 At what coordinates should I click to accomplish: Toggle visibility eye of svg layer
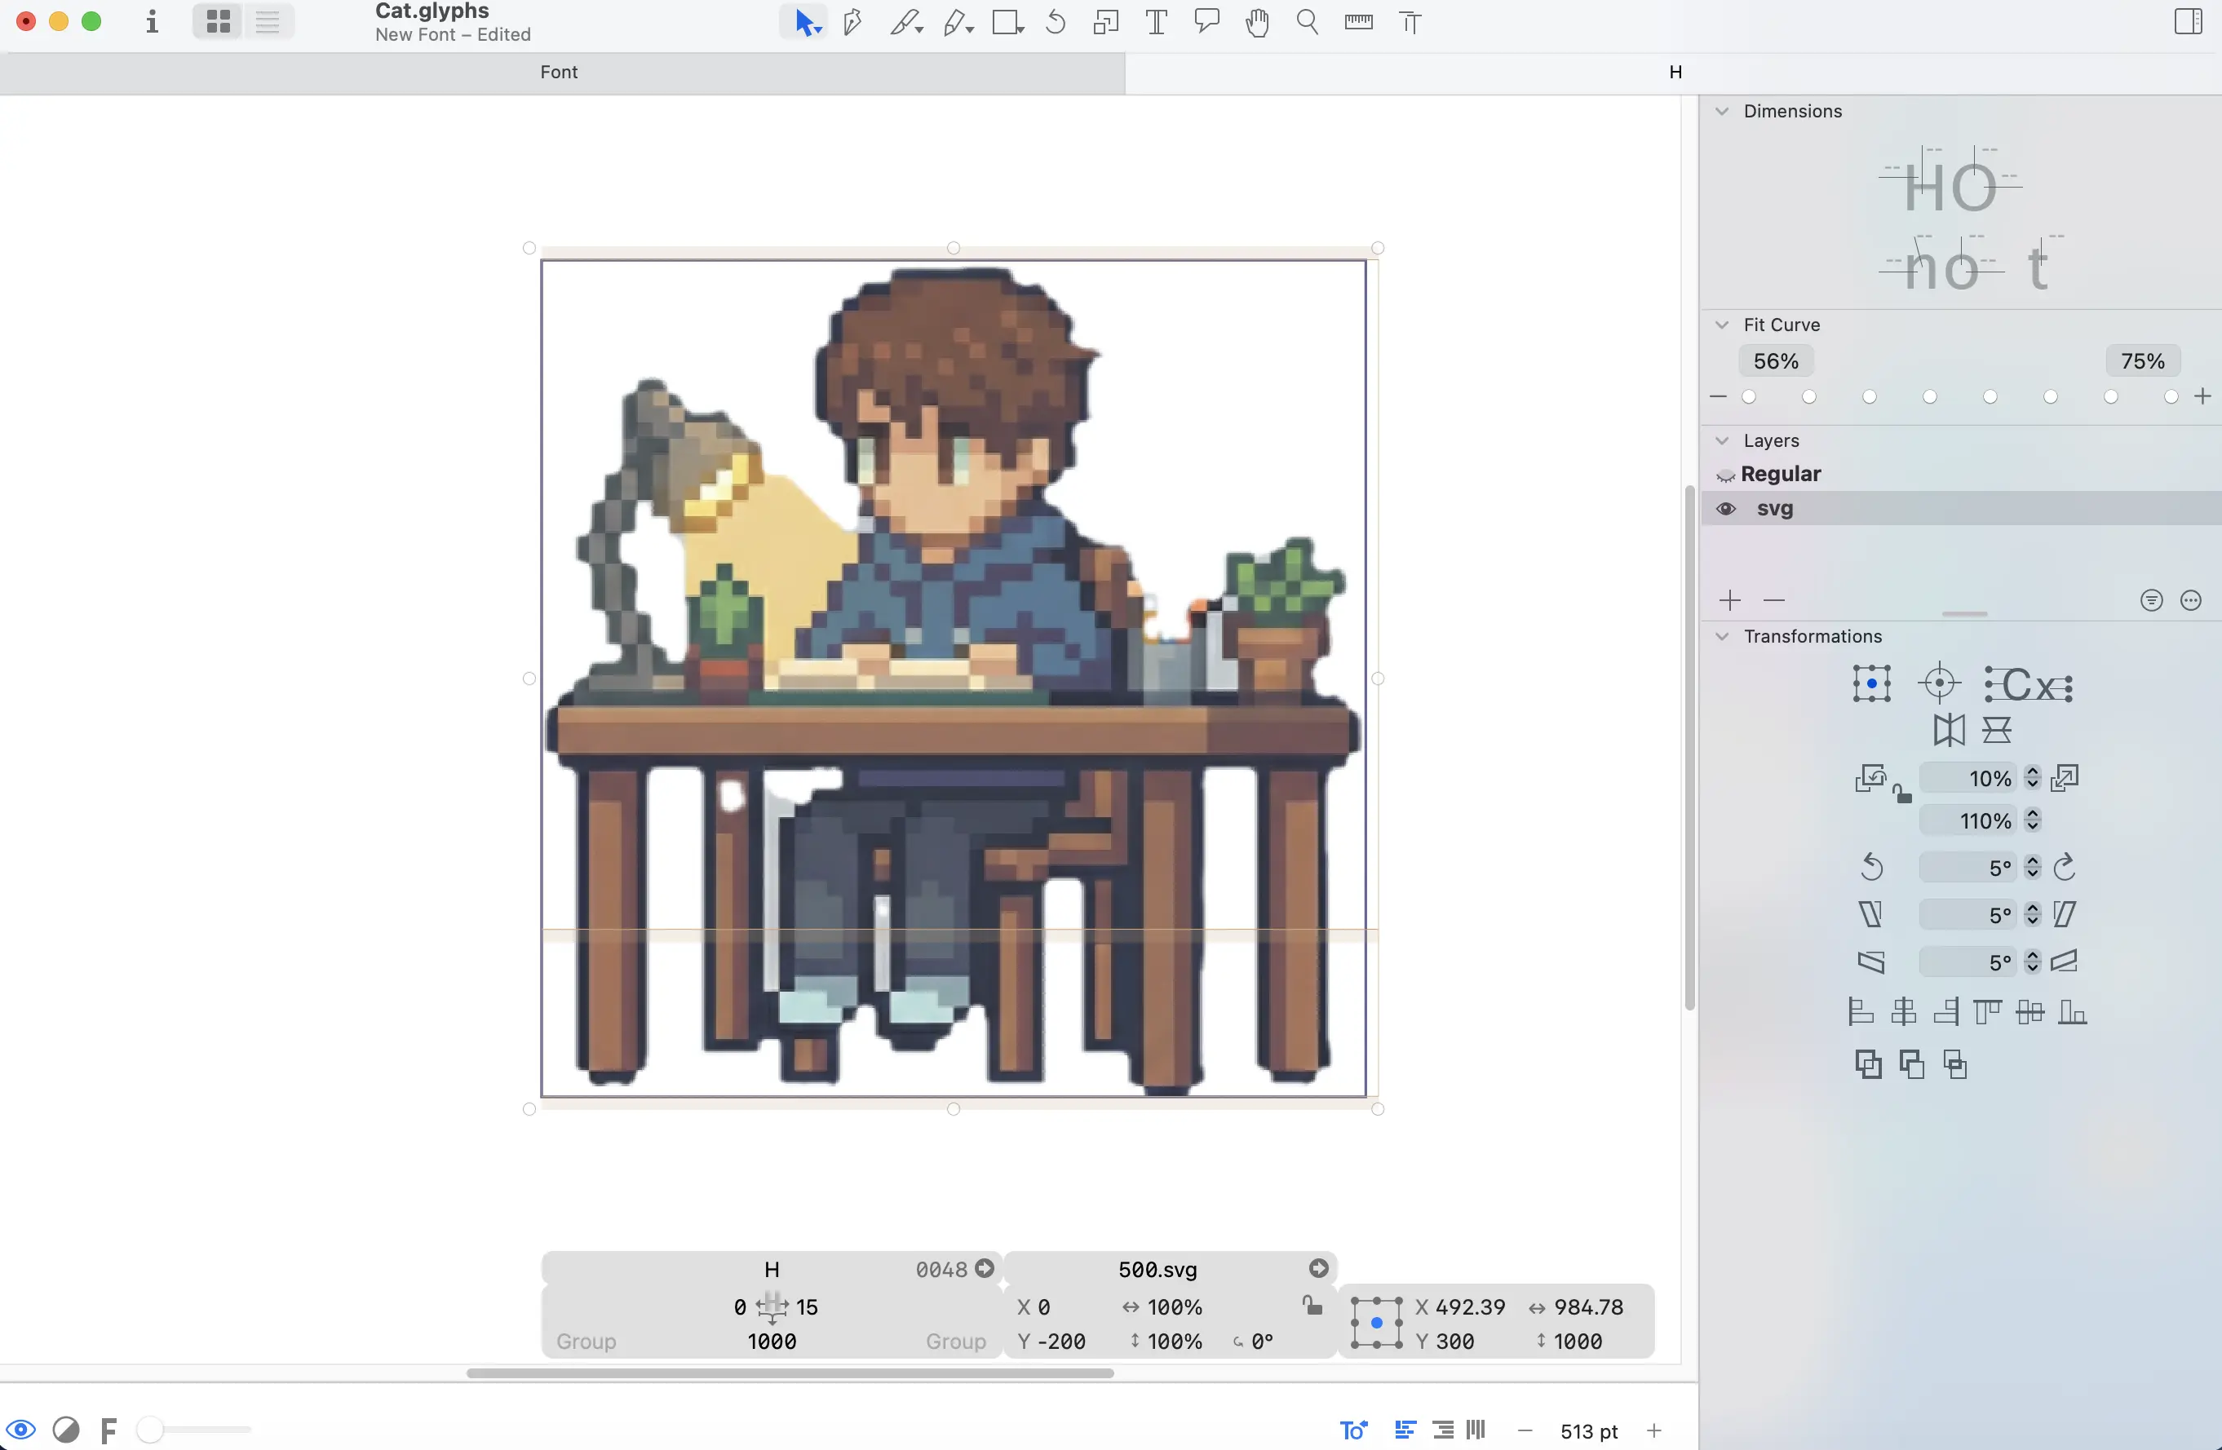point(1725,509)
